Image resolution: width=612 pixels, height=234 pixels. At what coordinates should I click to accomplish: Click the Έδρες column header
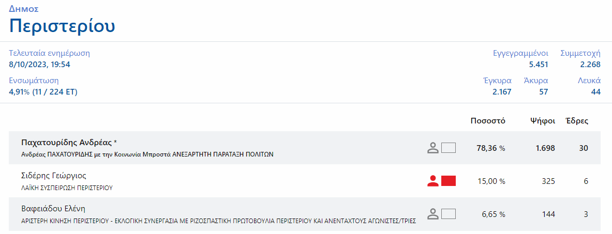[577, 121]
